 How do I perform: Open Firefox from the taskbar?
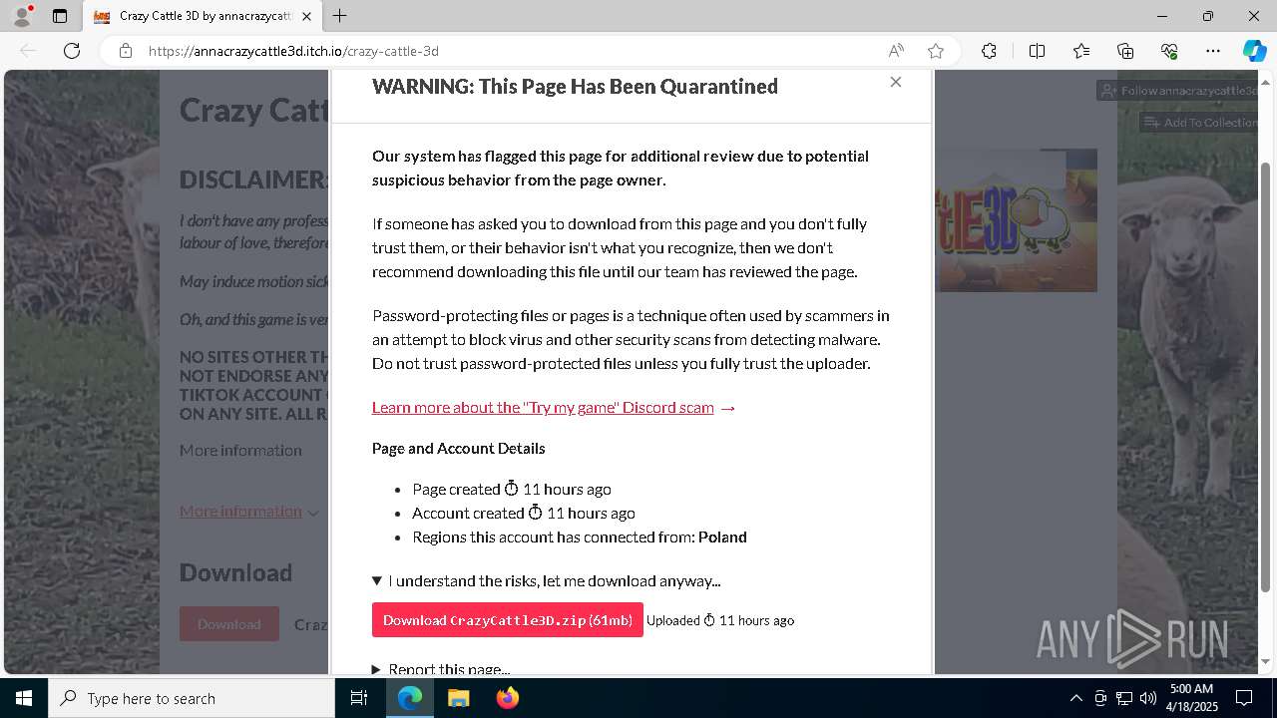point(507,698)
